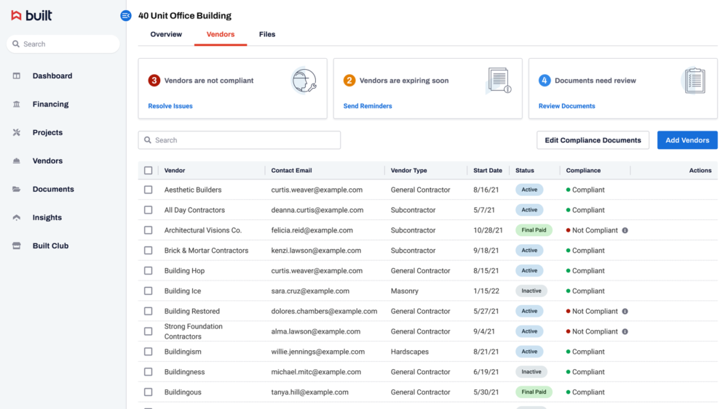Open Dashboard from the sidebar icon

click(16, 76)
